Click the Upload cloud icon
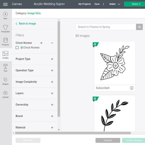 click(5, 93)
